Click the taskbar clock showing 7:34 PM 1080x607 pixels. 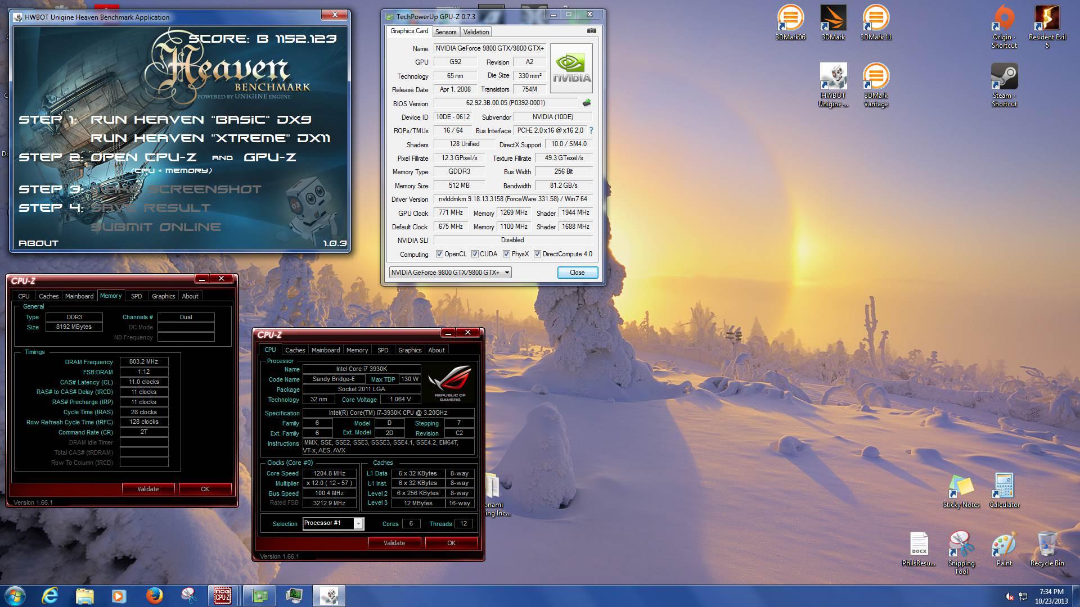[x=1051, y=596]
